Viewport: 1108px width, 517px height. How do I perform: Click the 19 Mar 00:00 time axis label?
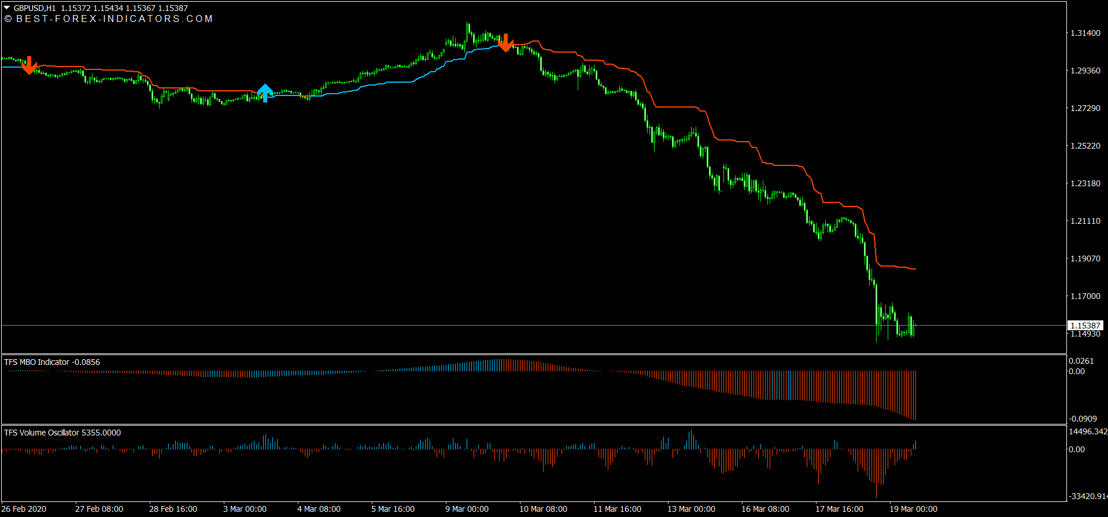[x=913, y=509]
